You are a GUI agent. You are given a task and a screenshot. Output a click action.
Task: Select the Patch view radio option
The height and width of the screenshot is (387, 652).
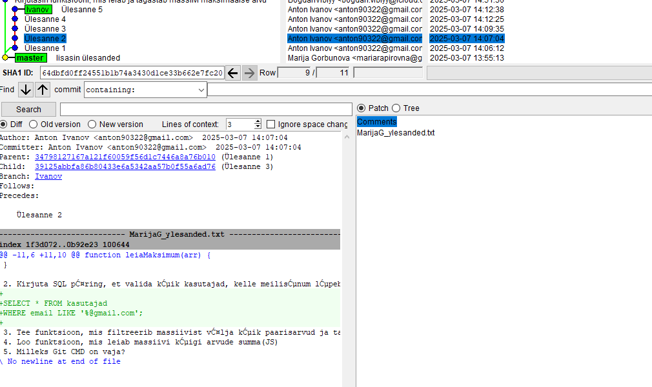tap(362, 108)
